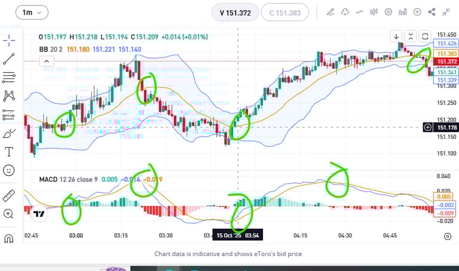Screen dimensions: 459x271
Task: Click the MACD 12 26 close 9 legend
Action: coord(68,179)
